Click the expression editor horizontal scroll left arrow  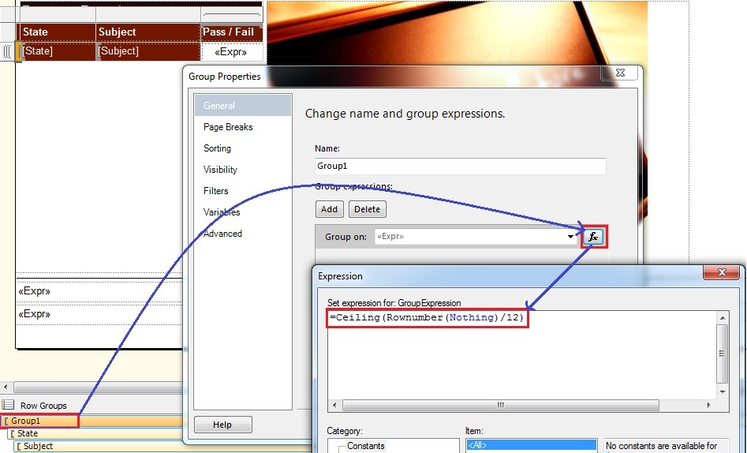(334, 406)
